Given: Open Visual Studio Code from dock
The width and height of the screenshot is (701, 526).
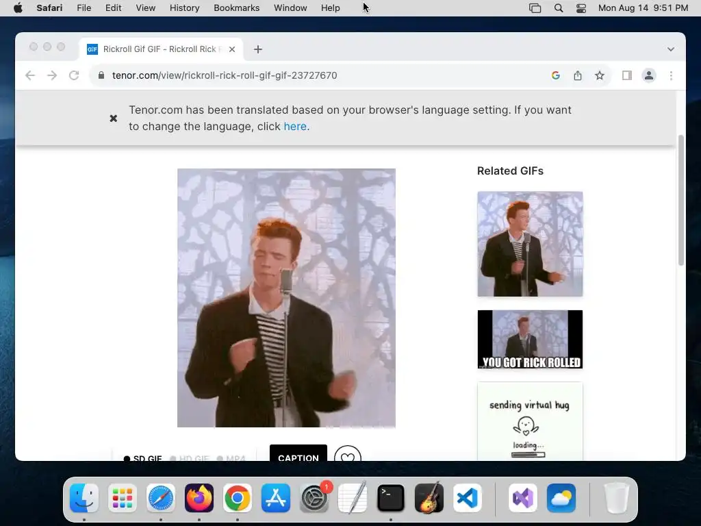Looking at the screenshot, I should [468, 498].
